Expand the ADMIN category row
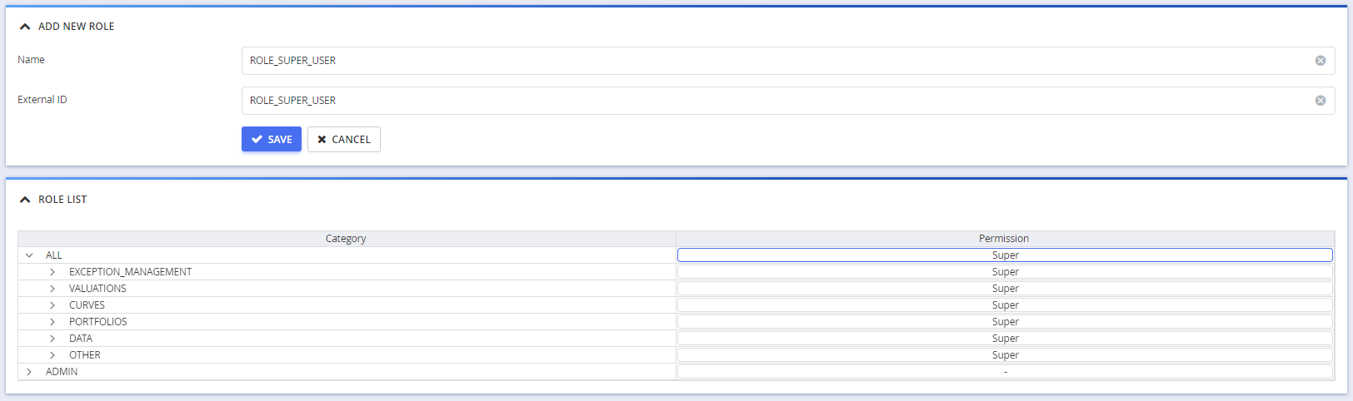The width and height of the screenshot is (1353, 401). click(29, 372)
